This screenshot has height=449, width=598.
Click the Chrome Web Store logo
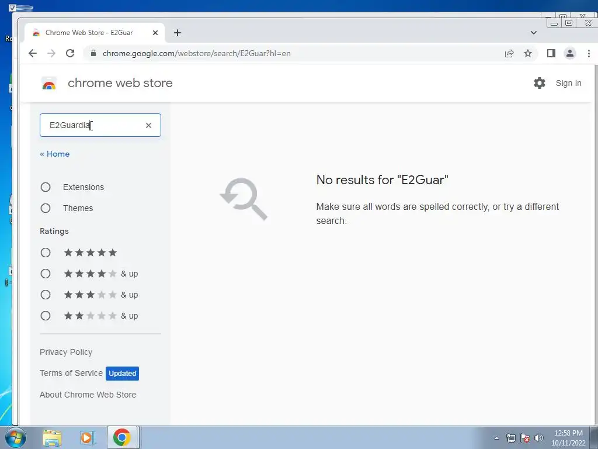49,83
